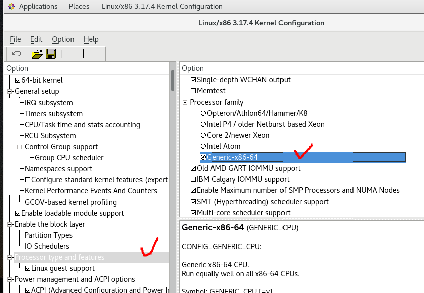Click the Linux/x86 Kernel Configuration taskbar entry
424x293 pixels.
point(162,6)
